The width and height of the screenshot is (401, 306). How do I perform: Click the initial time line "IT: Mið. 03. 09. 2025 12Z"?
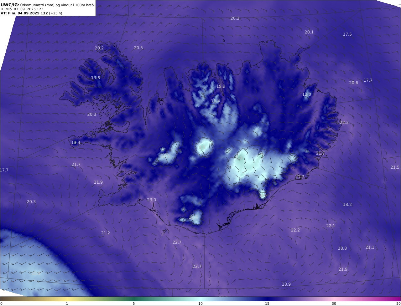22,9
